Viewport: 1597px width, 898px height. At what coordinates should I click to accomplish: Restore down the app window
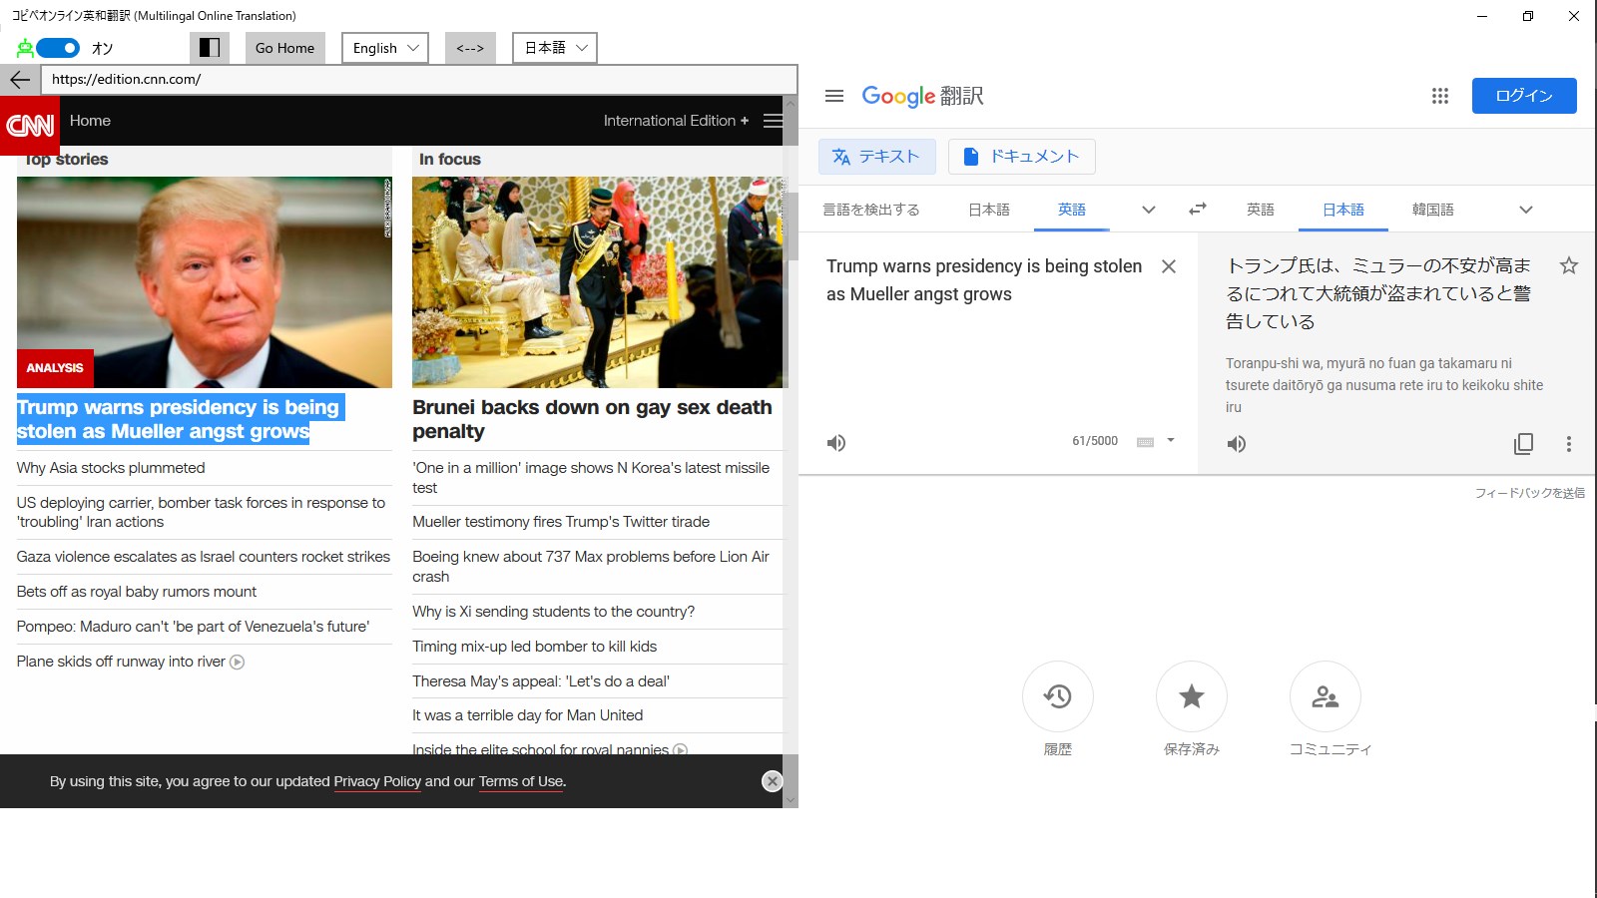click(1528, 16)
